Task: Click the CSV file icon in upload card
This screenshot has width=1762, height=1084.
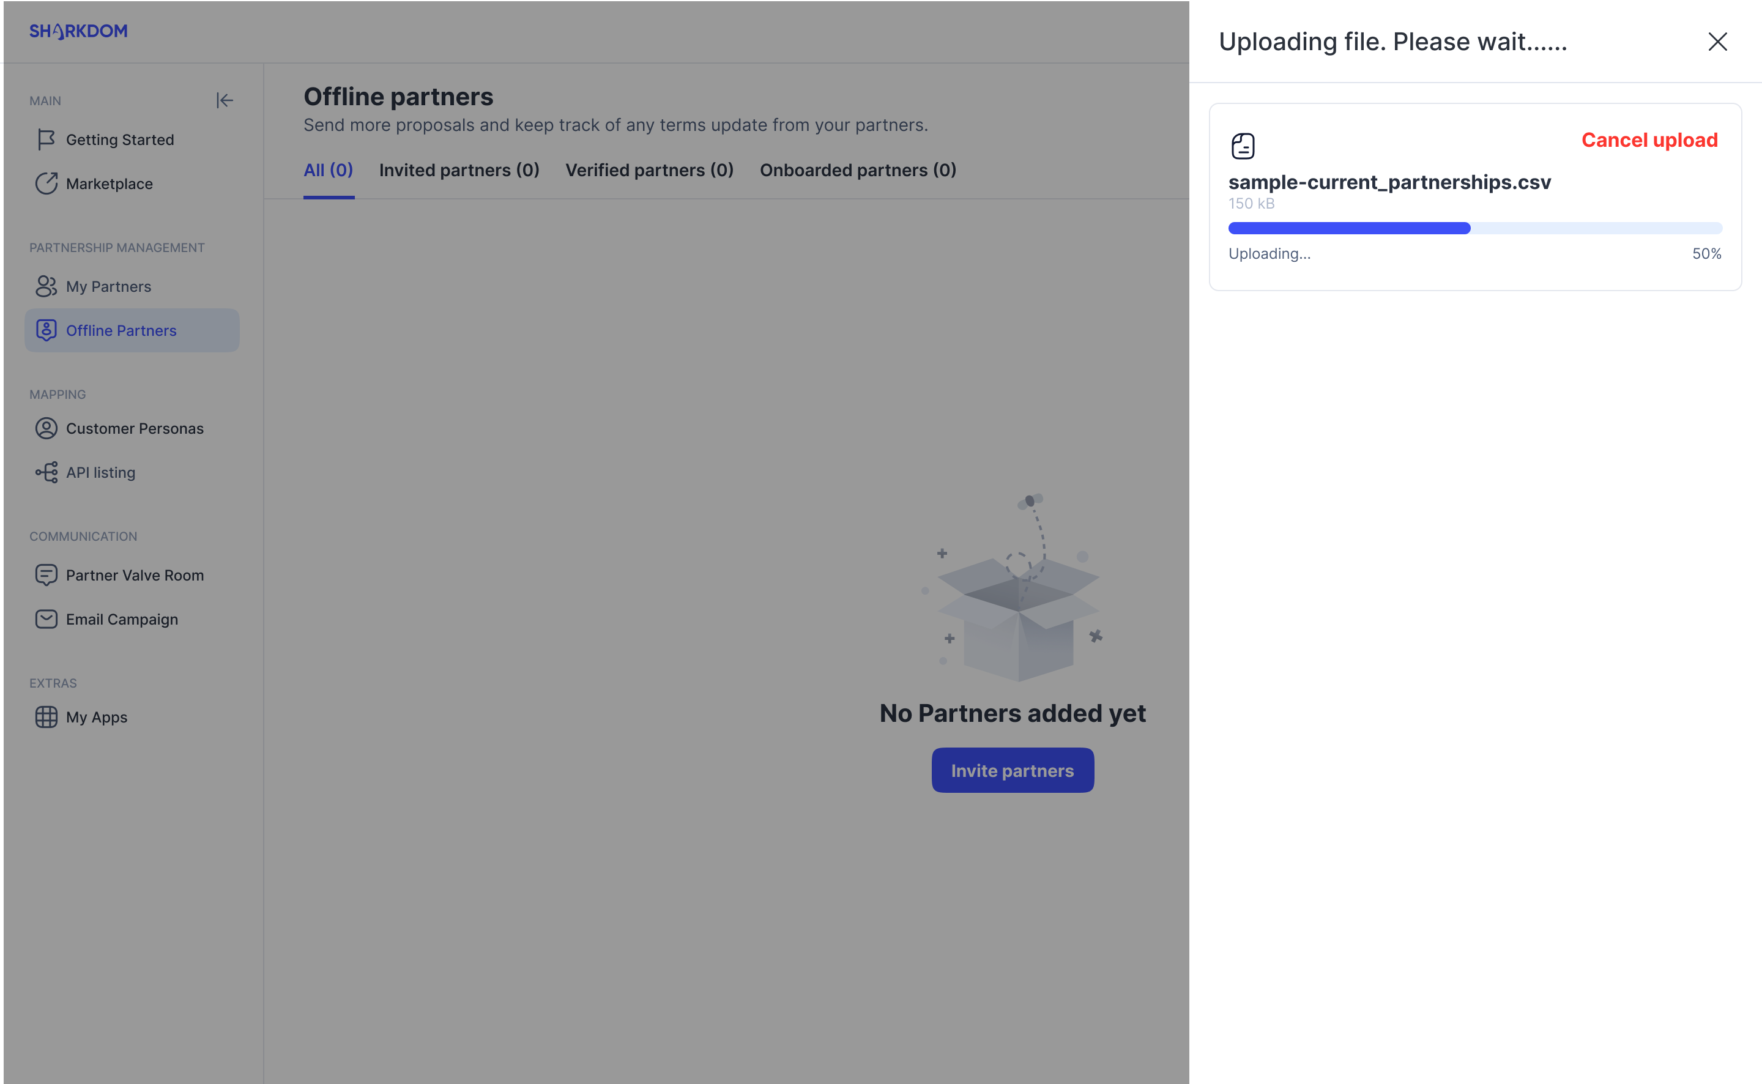Action: (x=1243, y=146)
